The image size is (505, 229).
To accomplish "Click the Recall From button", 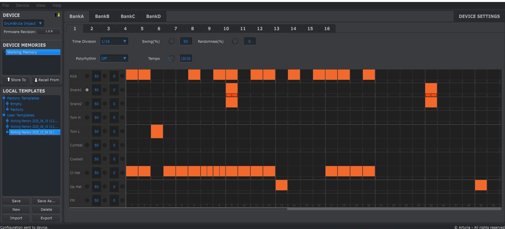I will (x=47, y=80).
